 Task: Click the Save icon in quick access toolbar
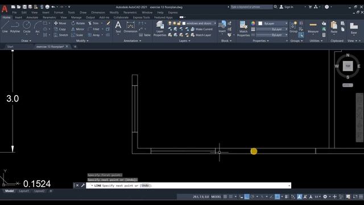click(x=24, y=7)
